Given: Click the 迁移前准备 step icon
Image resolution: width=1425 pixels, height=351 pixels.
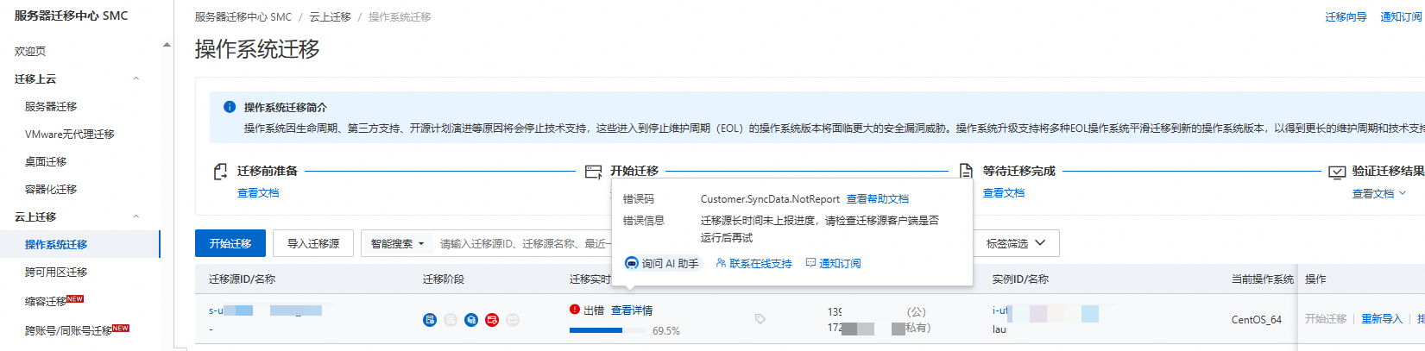Looking at the screenshot, I should point(221,172).
